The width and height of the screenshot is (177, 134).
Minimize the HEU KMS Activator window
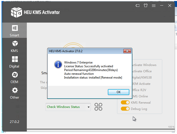162,6
